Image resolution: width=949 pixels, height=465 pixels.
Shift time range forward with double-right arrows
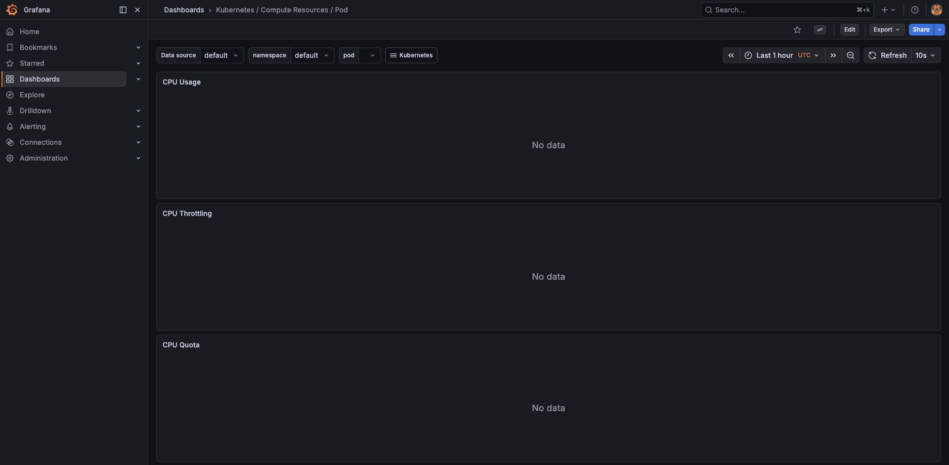point(833,55)
